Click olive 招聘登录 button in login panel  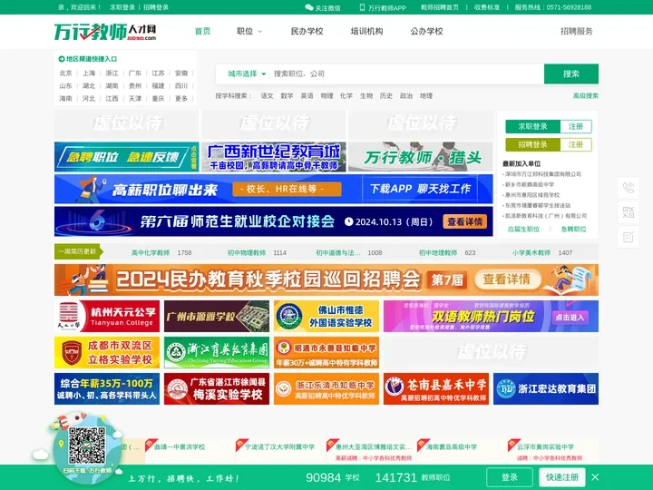[x=532, y=144]
